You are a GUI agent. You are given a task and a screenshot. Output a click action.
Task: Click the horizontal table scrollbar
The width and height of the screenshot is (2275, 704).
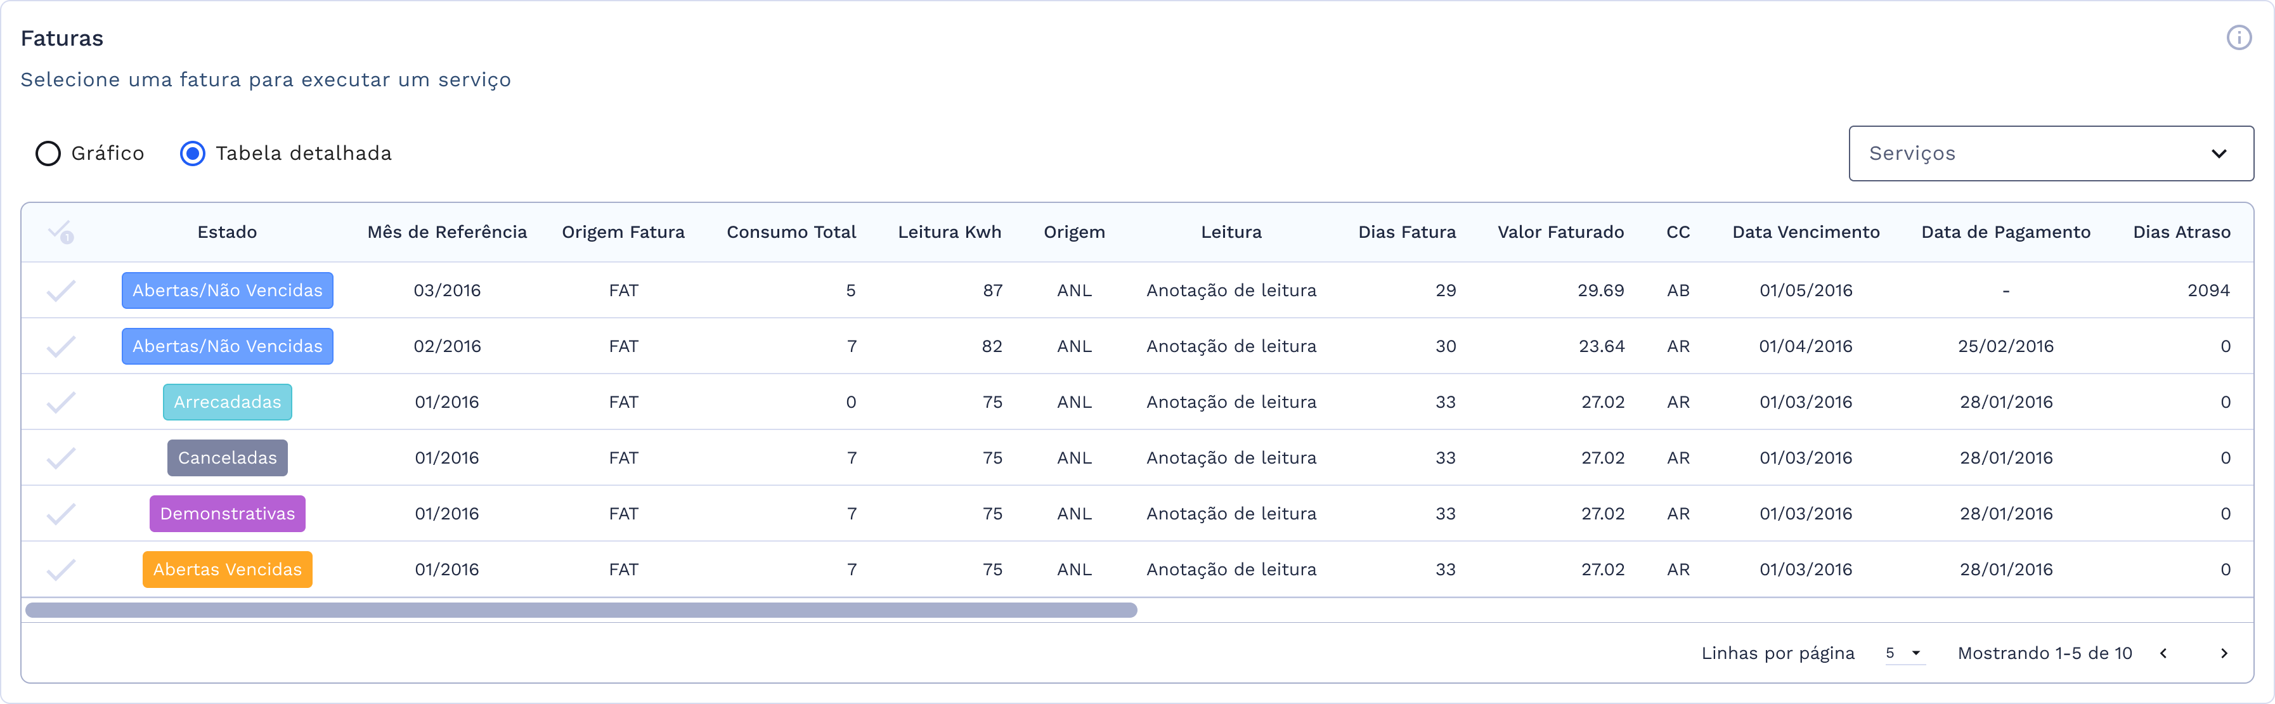[x=581, y=610]
